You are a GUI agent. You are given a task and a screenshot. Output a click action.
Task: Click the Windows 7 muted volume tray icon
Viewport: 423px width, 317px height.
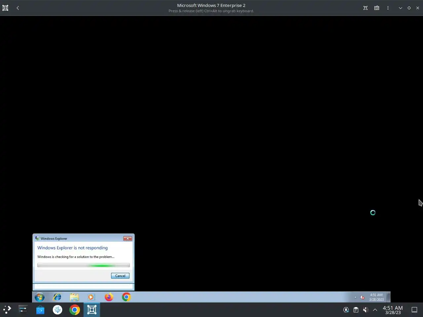[x=363, y=297]
